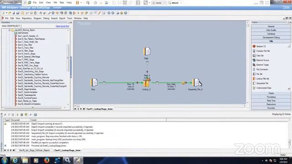Open the Export menu
The image size is (292, 164).
coord(62,18)
